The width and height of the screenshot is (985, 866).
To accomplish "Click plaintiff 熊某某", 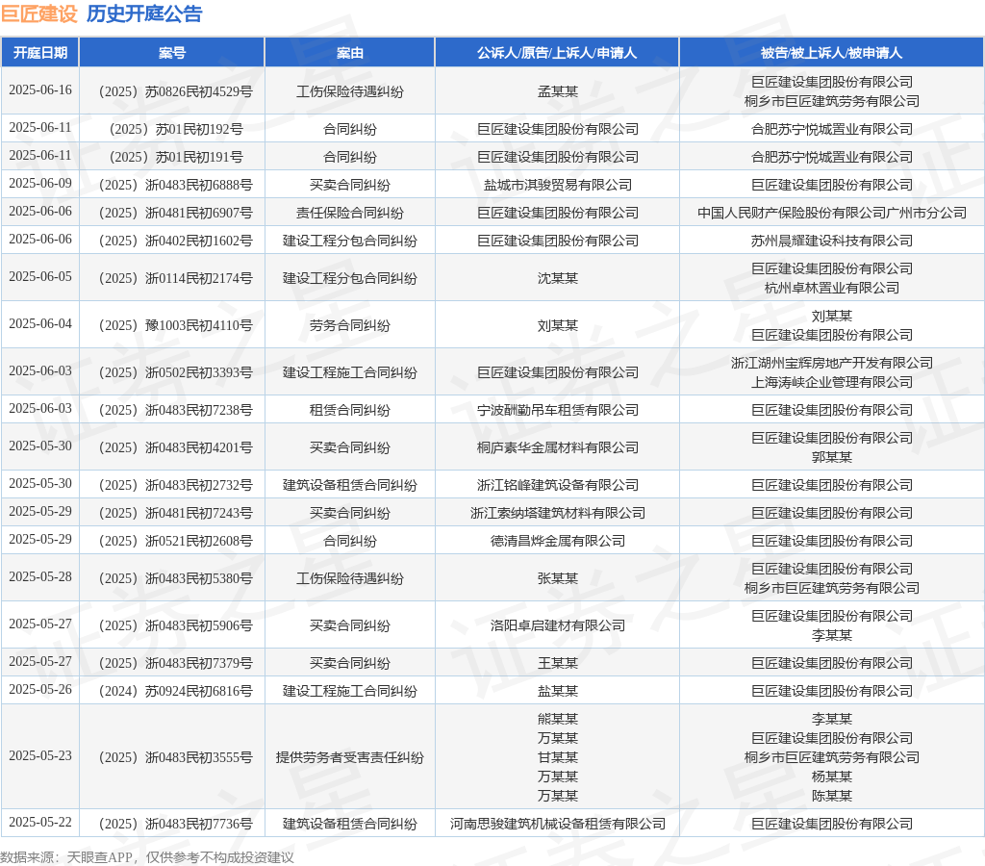I will 557,719.
